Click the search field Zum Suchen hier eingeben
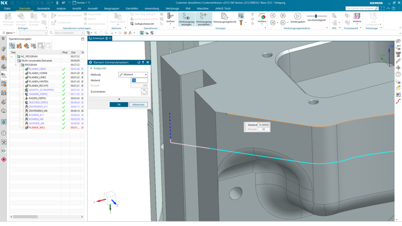 point(360,8)
